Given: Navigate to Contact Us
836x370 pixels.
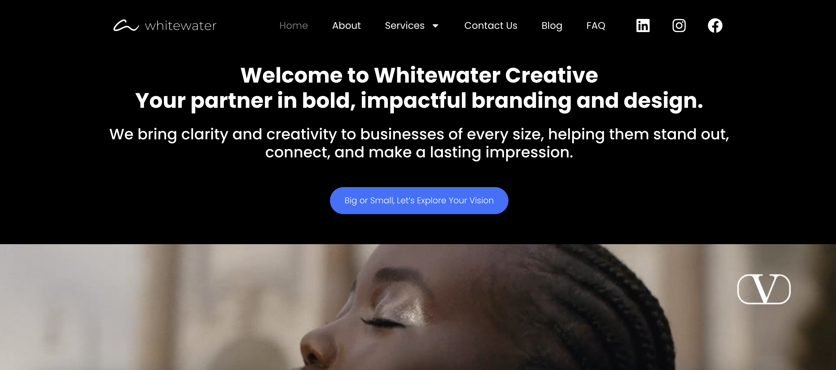Looking at the screenshot, I should click(x=491, y=26).
